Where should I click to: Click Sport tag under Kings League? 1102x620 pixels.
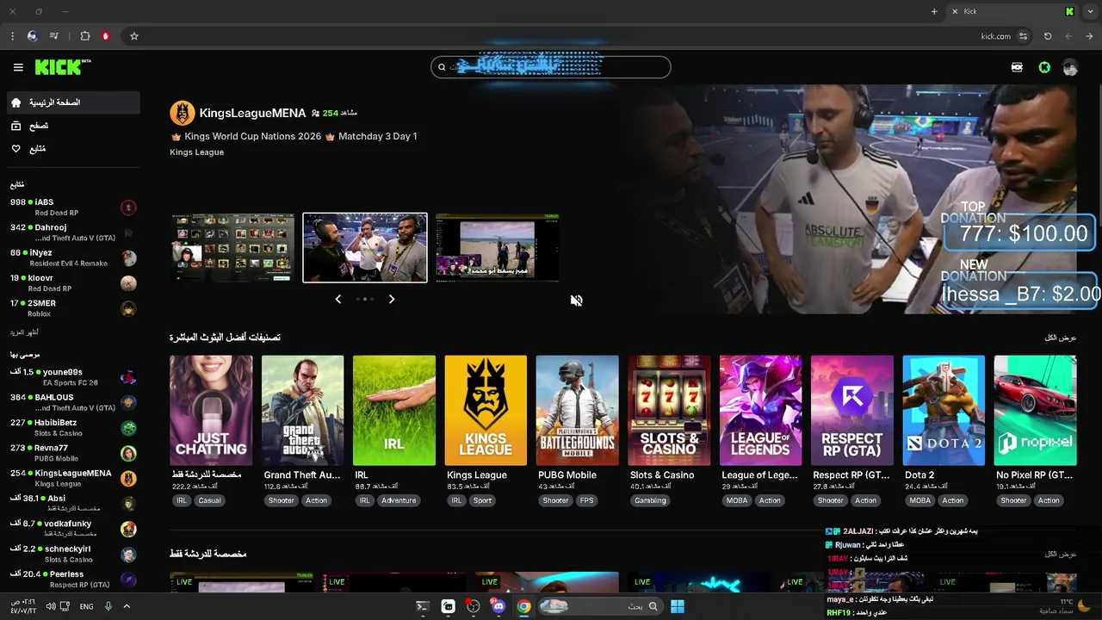[x=482, y=500]
